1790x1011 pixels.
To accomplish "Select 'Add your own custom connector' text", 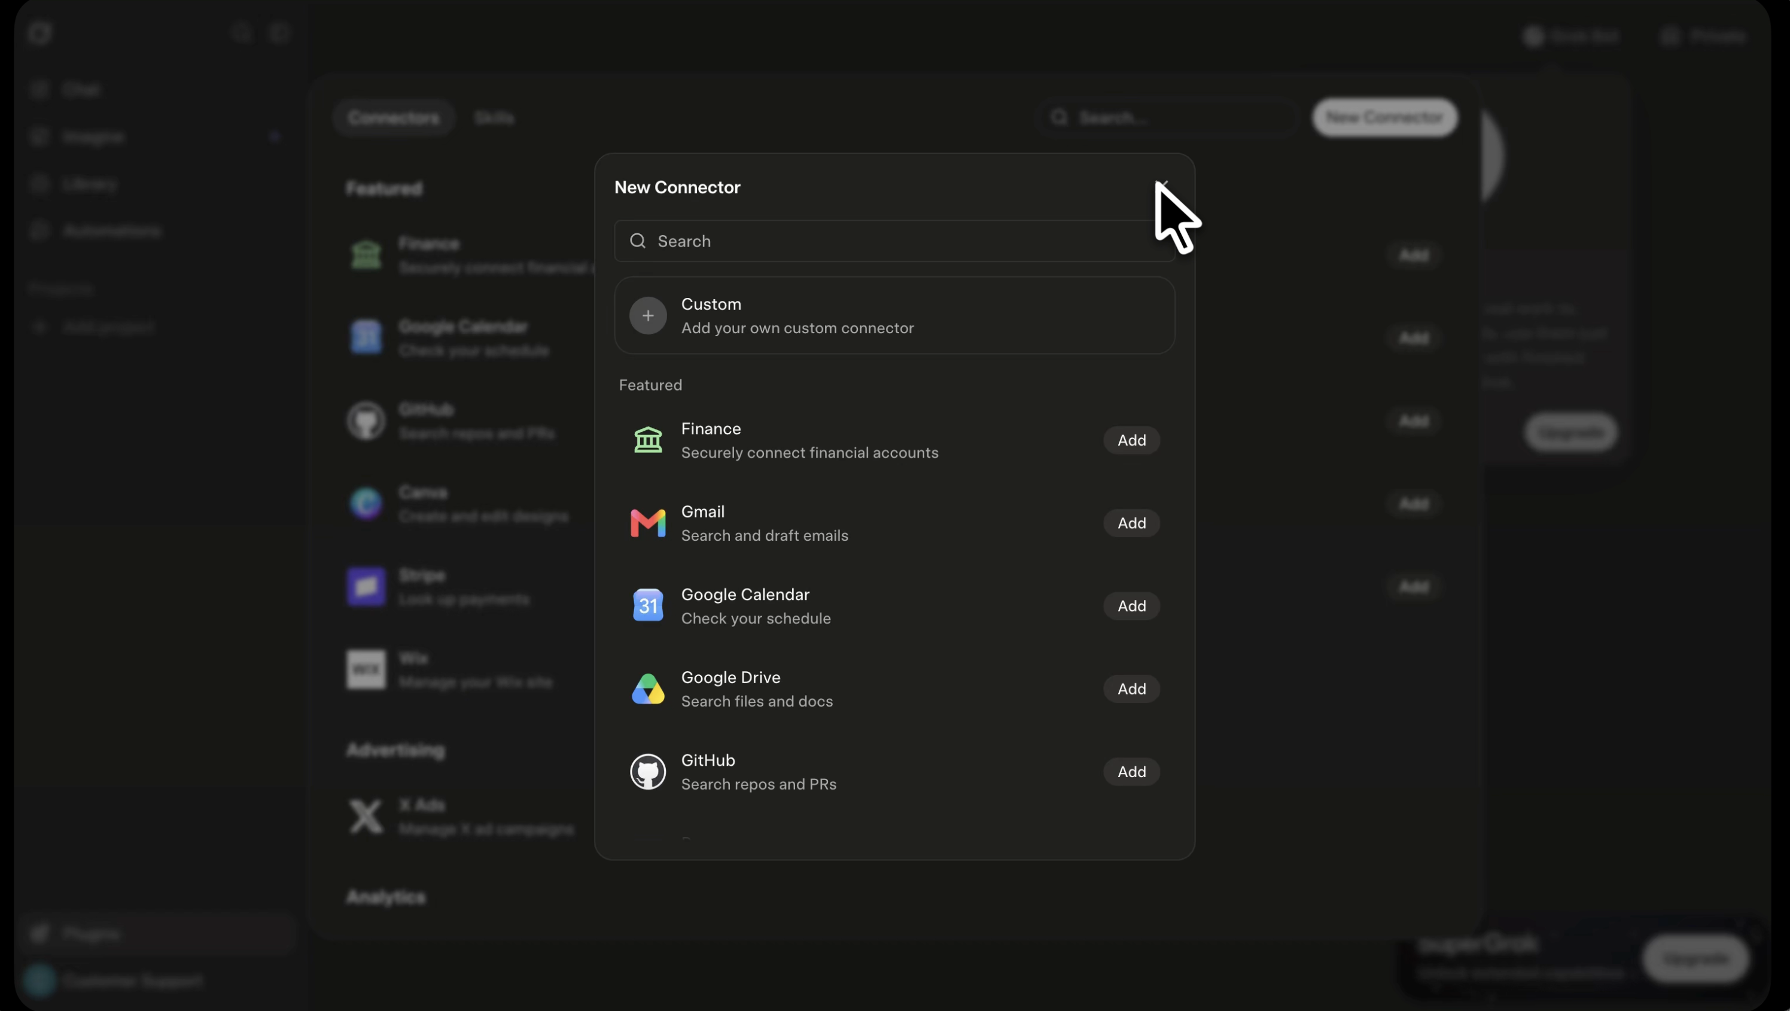I will click(797, 328).
